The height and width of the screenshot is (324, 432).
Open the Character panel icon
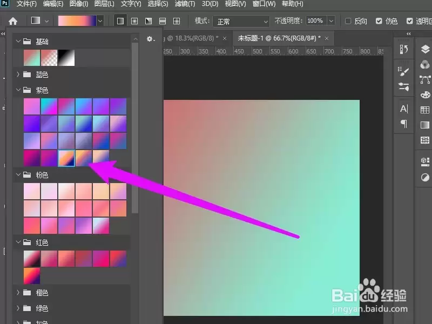tap(403, 109)
